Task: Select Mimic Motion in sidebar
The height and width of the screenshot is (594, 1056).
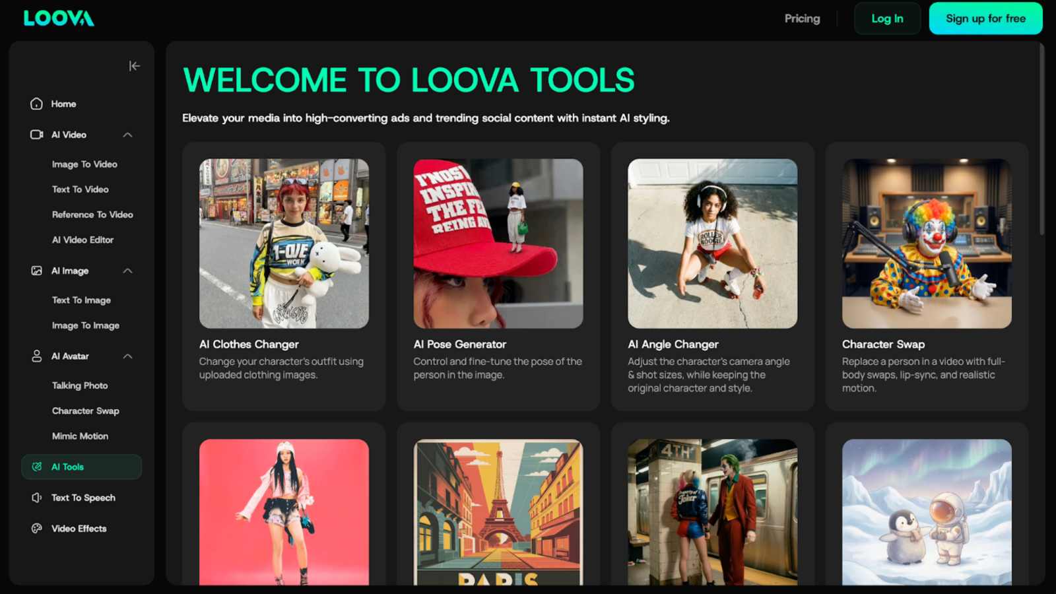Action: (79, 436)
